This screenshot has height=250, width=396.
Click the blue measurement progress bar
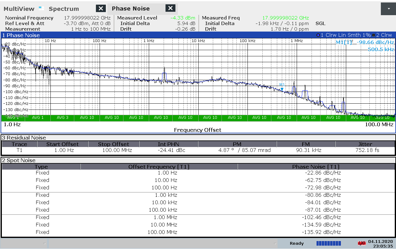(x=329, y=243)
